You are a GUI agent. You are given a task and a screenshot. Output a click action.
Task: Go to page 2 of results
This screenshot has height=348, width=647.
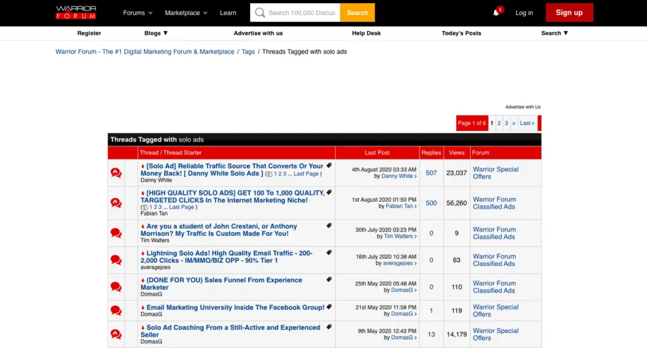point(499,123)
